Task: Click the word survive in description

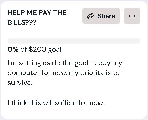Action: point(19,83)
